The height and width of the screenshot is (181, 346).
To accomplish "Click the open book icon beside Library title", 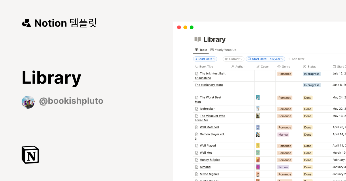I will [x=197, y=39].
